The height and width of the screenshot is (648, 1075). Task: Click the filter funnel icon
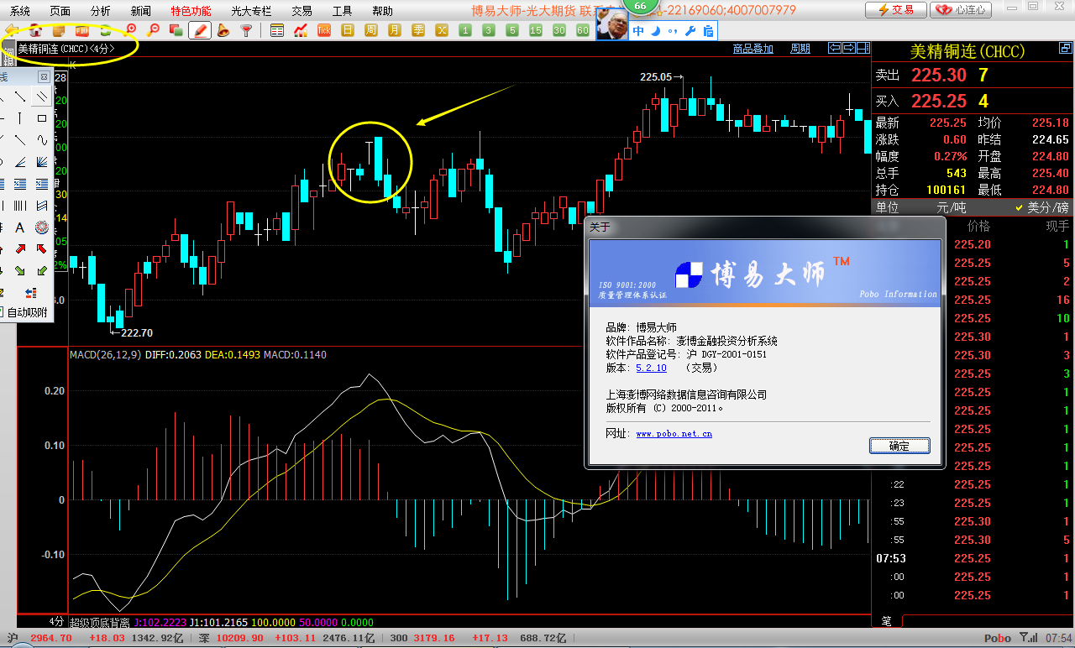pyautogui.click(x=246, y=31)
